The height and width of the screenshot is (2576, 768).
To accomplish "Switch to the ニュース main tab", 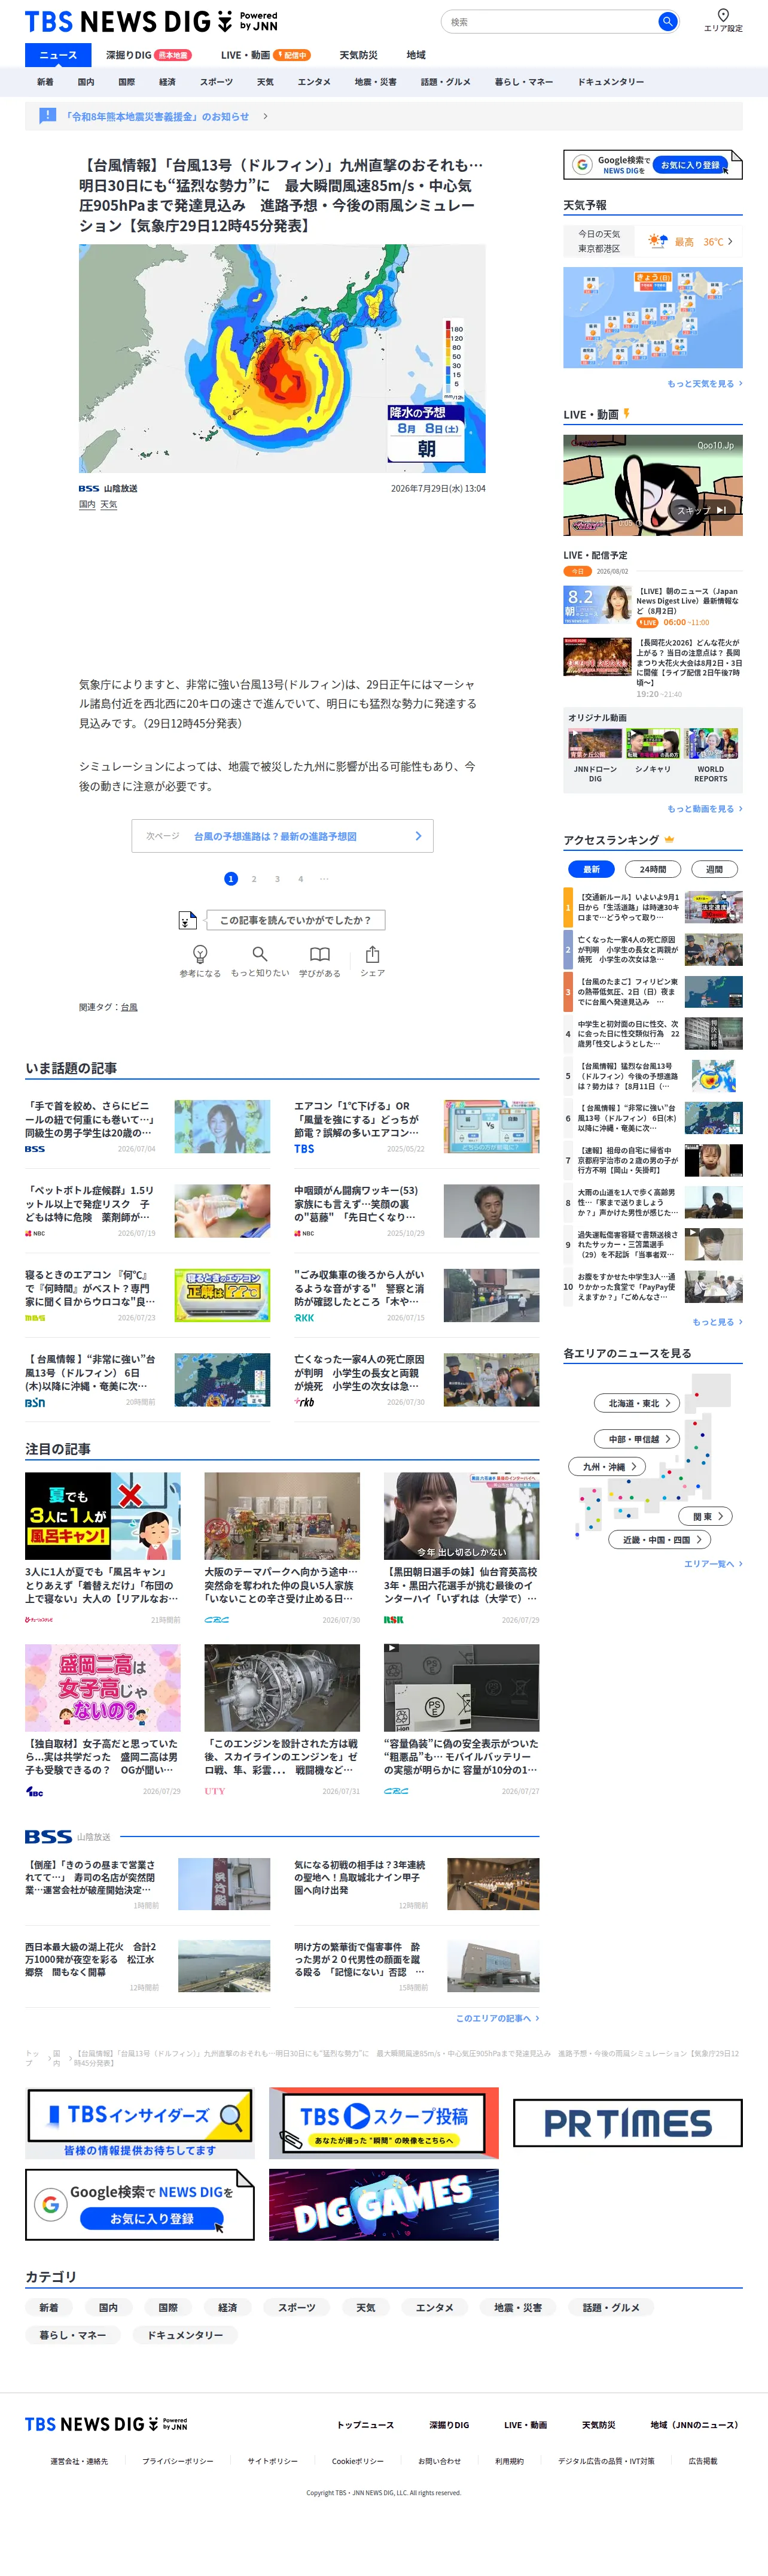I will (x=57, y=55).
